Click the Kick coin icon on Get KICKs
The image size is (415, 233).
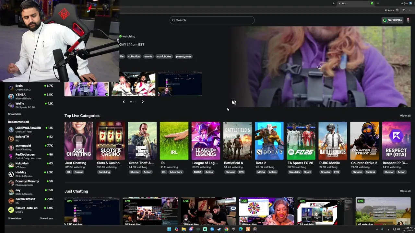pos(385,20)
